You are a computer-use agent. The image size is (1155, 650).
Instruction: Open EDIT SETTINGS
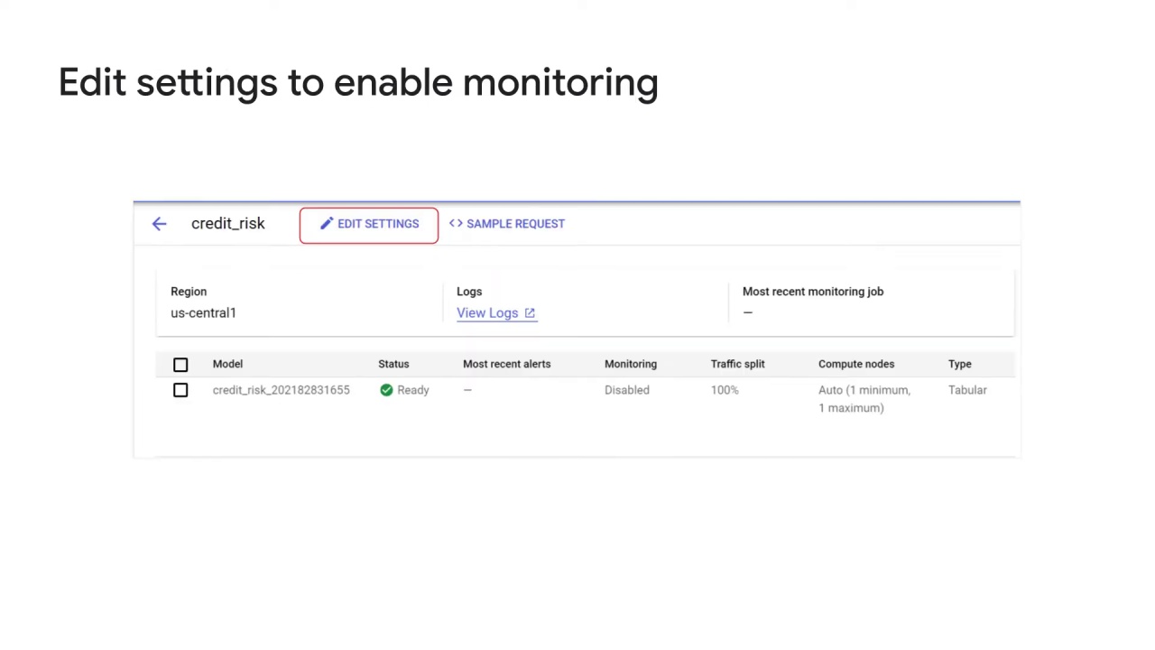coord(369,224)
